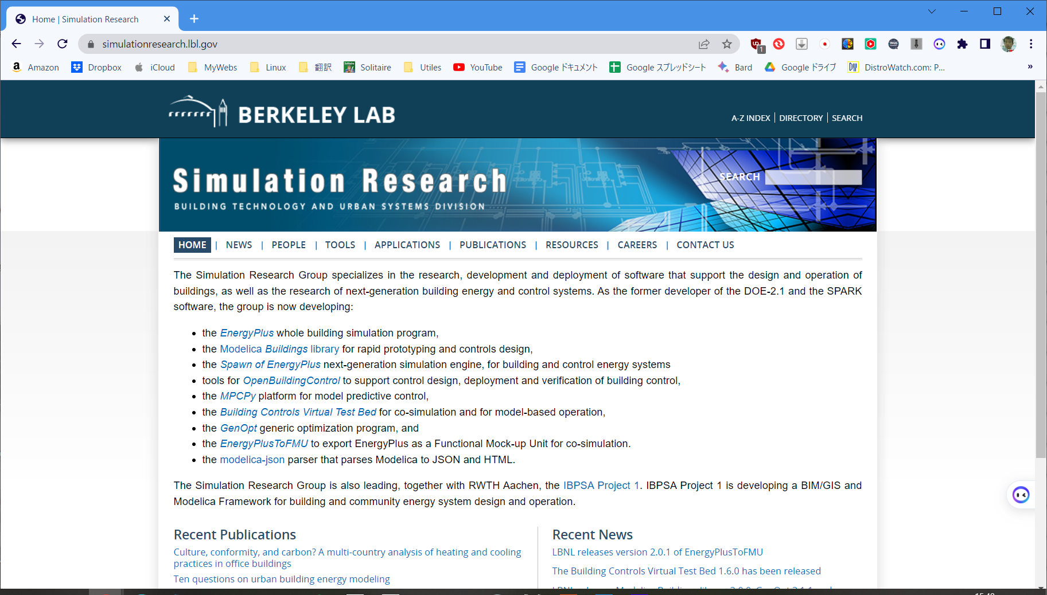The height and width of the screenshot is (595, 1047).
Task: Open the Extensions puzzle piece menu
Action: pyautogui.click(x=962, y=44)
